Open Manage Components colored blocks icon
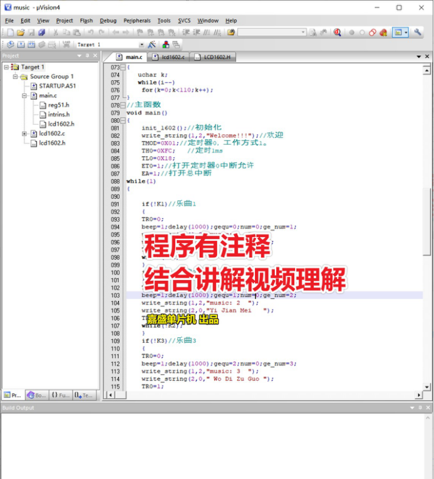Image resolution: width=434 pixels, height=479 pixels. click(166, 45)
